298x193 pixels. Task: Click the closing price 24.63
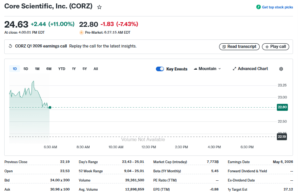(x=16, y=25)
